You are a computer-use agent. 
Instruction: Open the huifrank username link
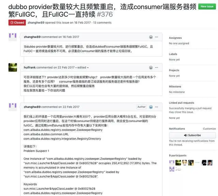coord(30,67)
